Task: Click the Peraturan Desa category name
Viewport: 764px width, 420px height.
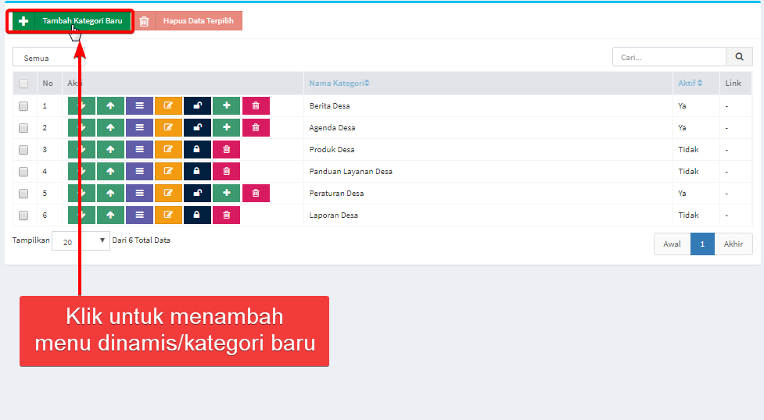Action: (336, 193)
